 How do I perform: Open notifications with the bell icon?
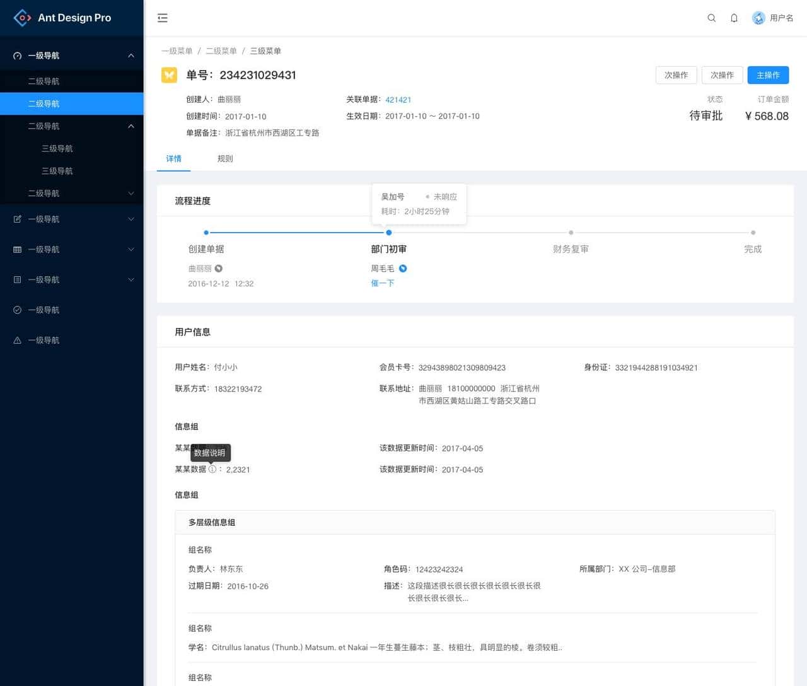click(734, 18)
